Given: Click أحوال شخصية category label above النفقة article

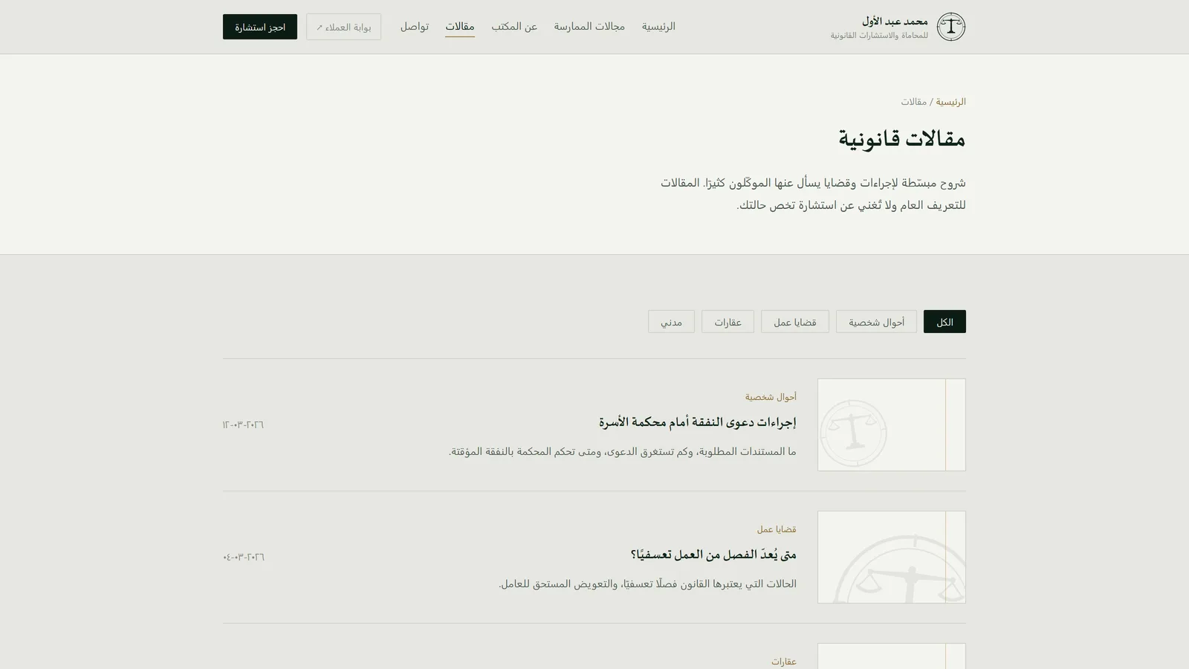Looking at the screenshot, I should pyautogui.click(x=771, y=397).
